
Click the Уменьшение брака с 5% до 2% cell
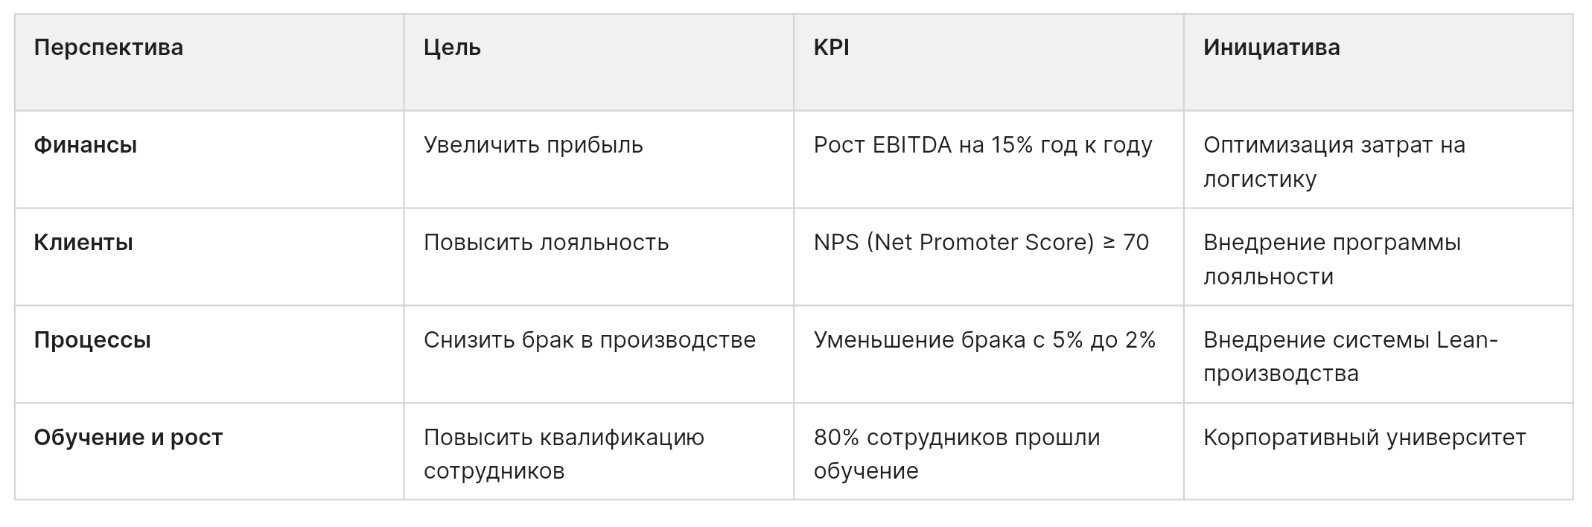pyautogui.click(x=989, y=354)
